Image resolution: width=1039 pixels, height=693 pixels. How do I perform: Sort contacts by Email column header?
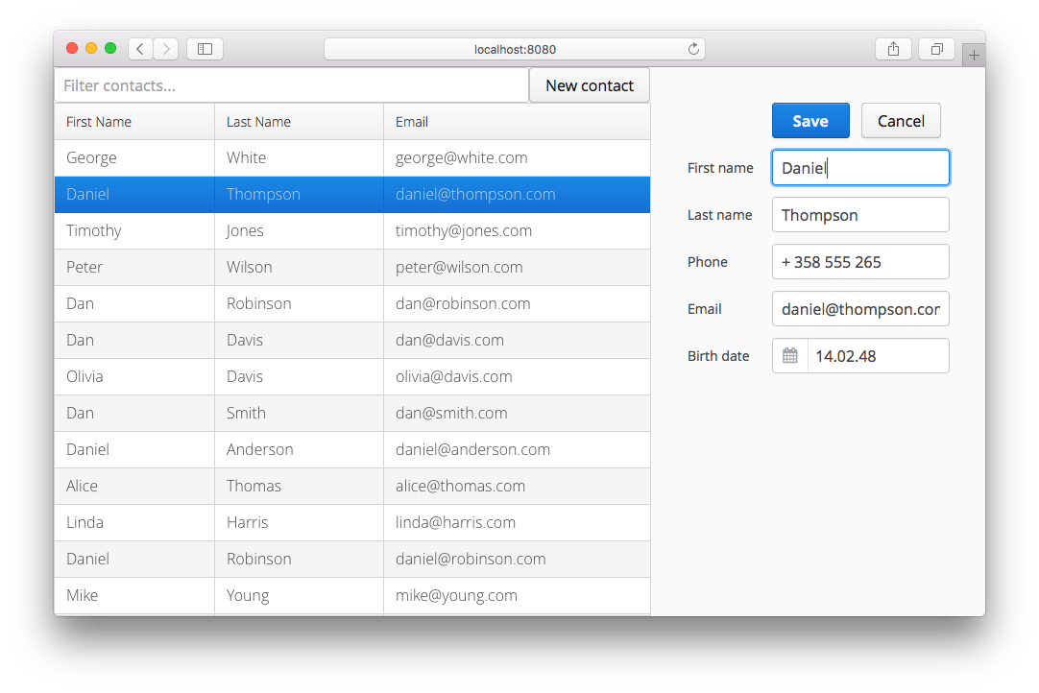tap(411, 121)
